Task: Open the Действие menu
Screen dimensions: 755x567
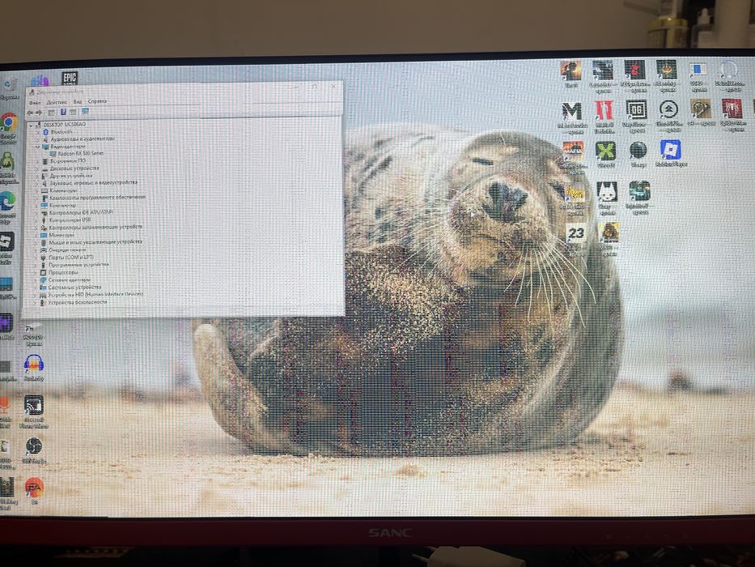Action: (57, 102)
